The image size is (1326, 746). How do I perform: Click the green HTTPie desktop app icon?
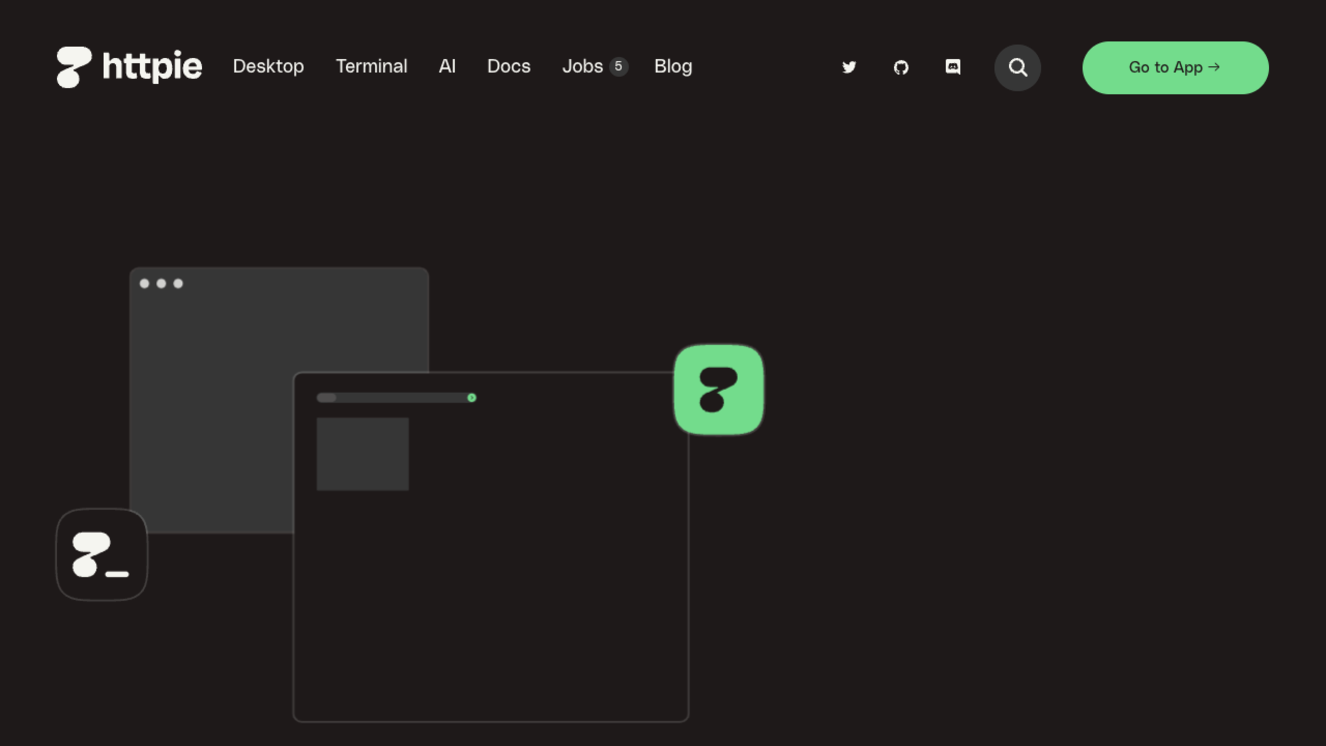(x=719, y=390)
